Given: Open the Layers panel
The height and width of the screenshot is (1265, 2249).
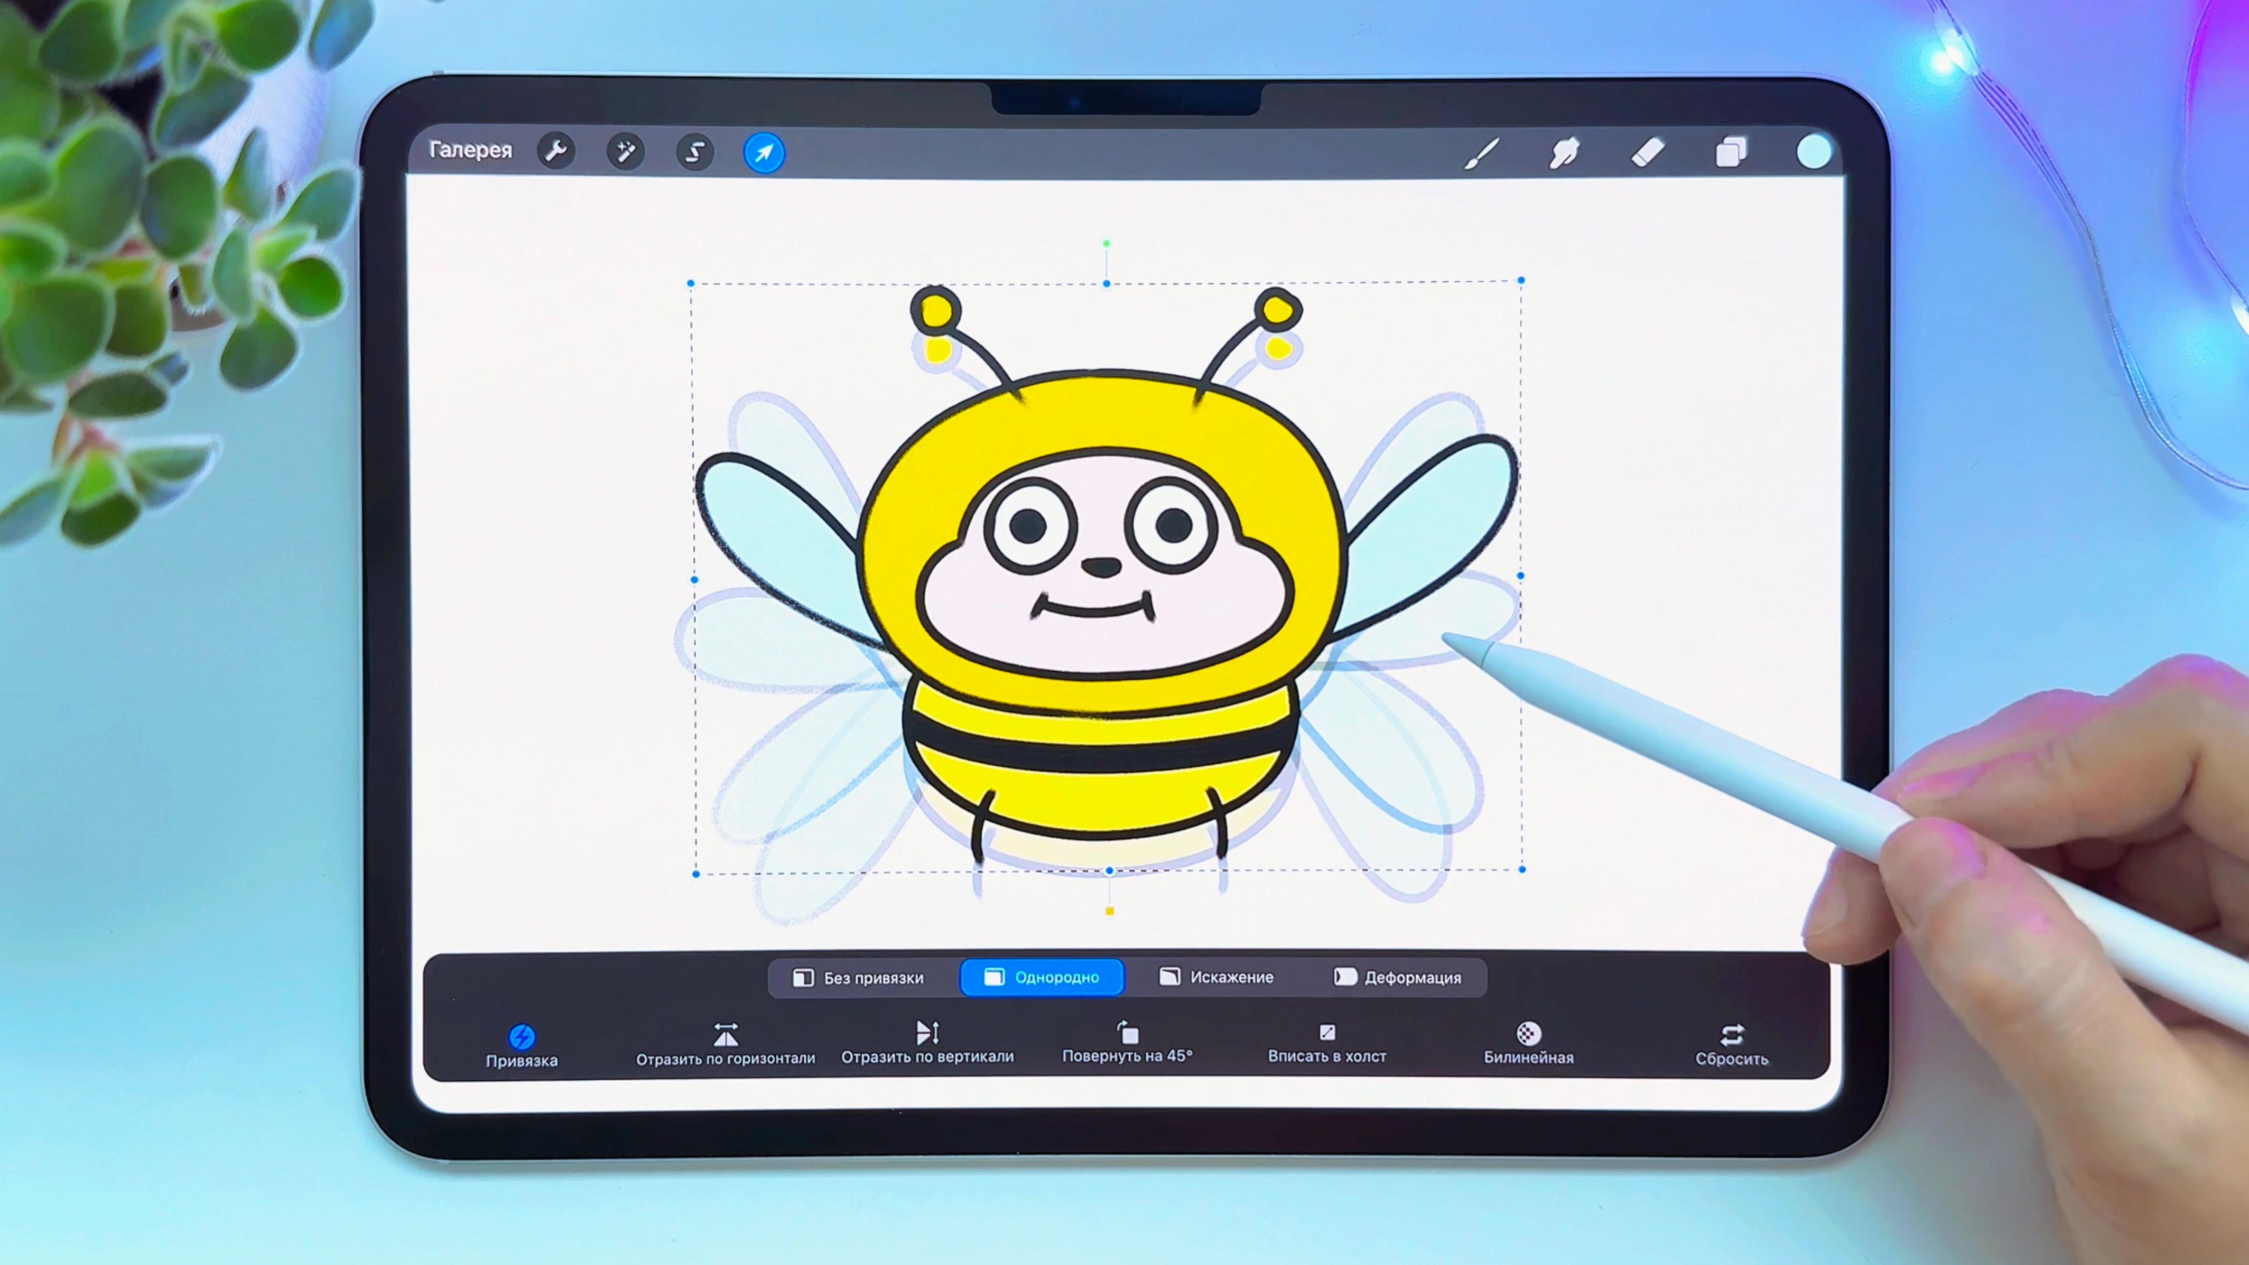Looking at the screenshot, I should [x=1731, y=152].
